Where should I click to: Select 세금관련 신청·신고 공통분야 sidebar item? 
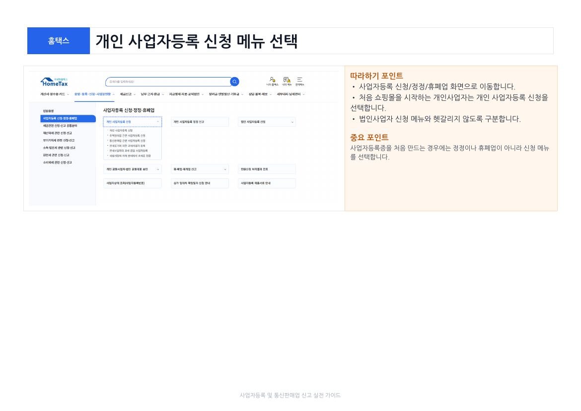[60, 126]
